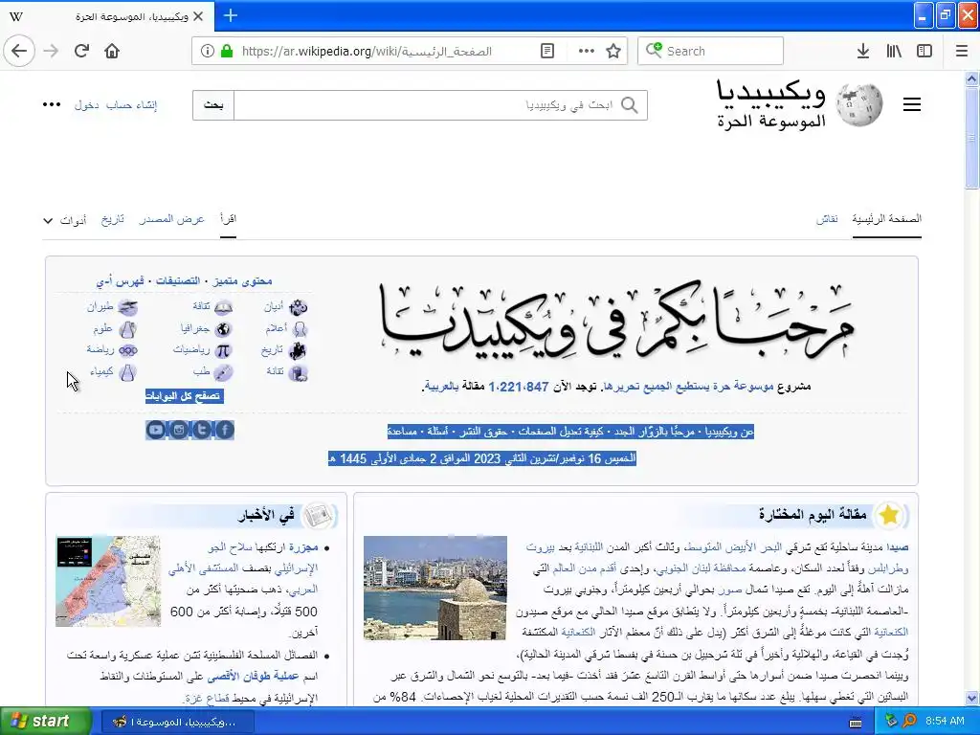This screenshot has width=980, height=735.
Task: Open the تقانة technology portal icon
Action: [299, 372]
